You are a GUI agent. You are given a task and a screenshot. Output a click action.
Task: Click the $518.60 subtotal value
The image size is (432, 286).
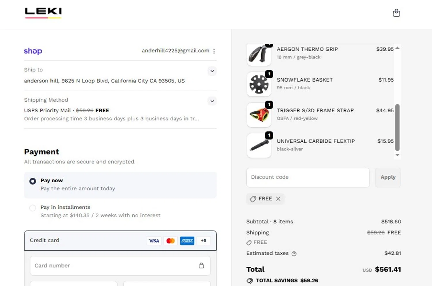391,222
